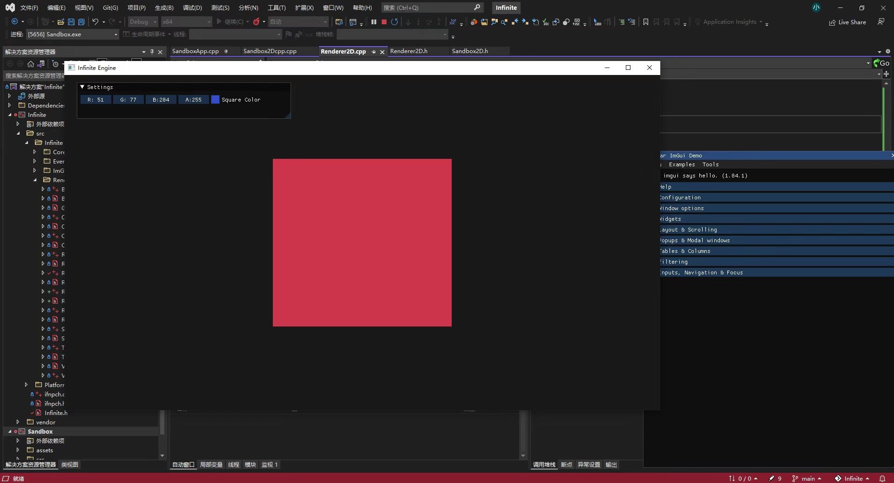Click the G: 77 color field
Image resolution: width=894 pixels, height=483 pixels.
(129, 100)
